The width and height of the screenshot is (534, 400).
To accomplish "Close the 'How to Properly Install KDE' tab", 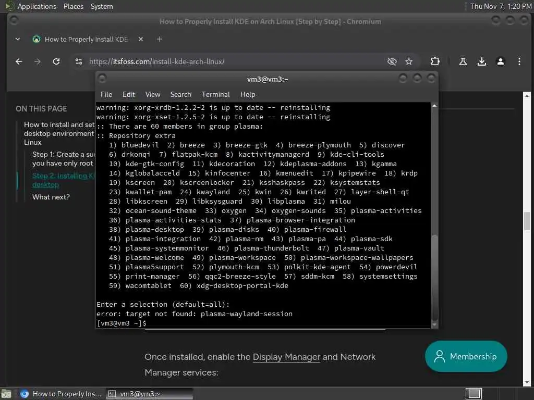I will tap(141, 39).
